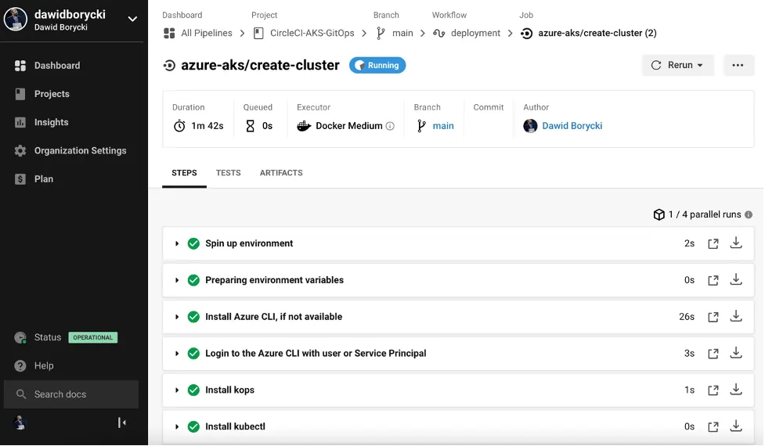Switch to the STEPS tab
Viewport: 765px width, 446px height.
(184, 173)
